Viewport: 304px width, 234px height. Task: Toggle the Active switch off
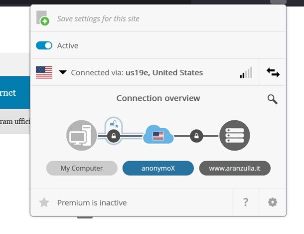(44, 45)
